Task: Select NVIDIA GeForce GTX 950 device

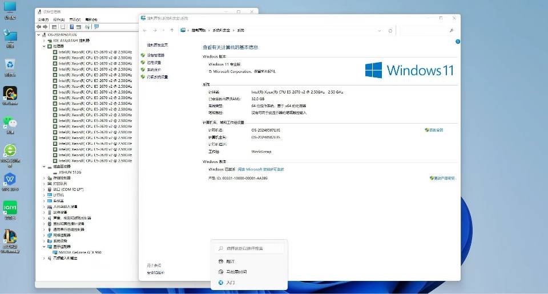Action: 80,252
